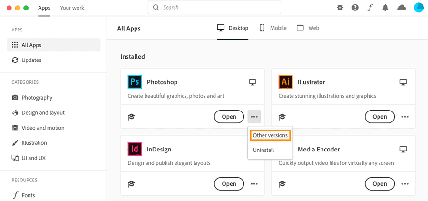Click the InDesign app icon
This screenshot has height=201, width=428.
pos(135,149)
